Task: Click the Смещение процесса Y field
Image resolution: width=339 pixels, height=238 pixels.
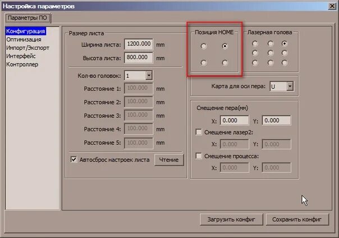Action: (276, 167)
